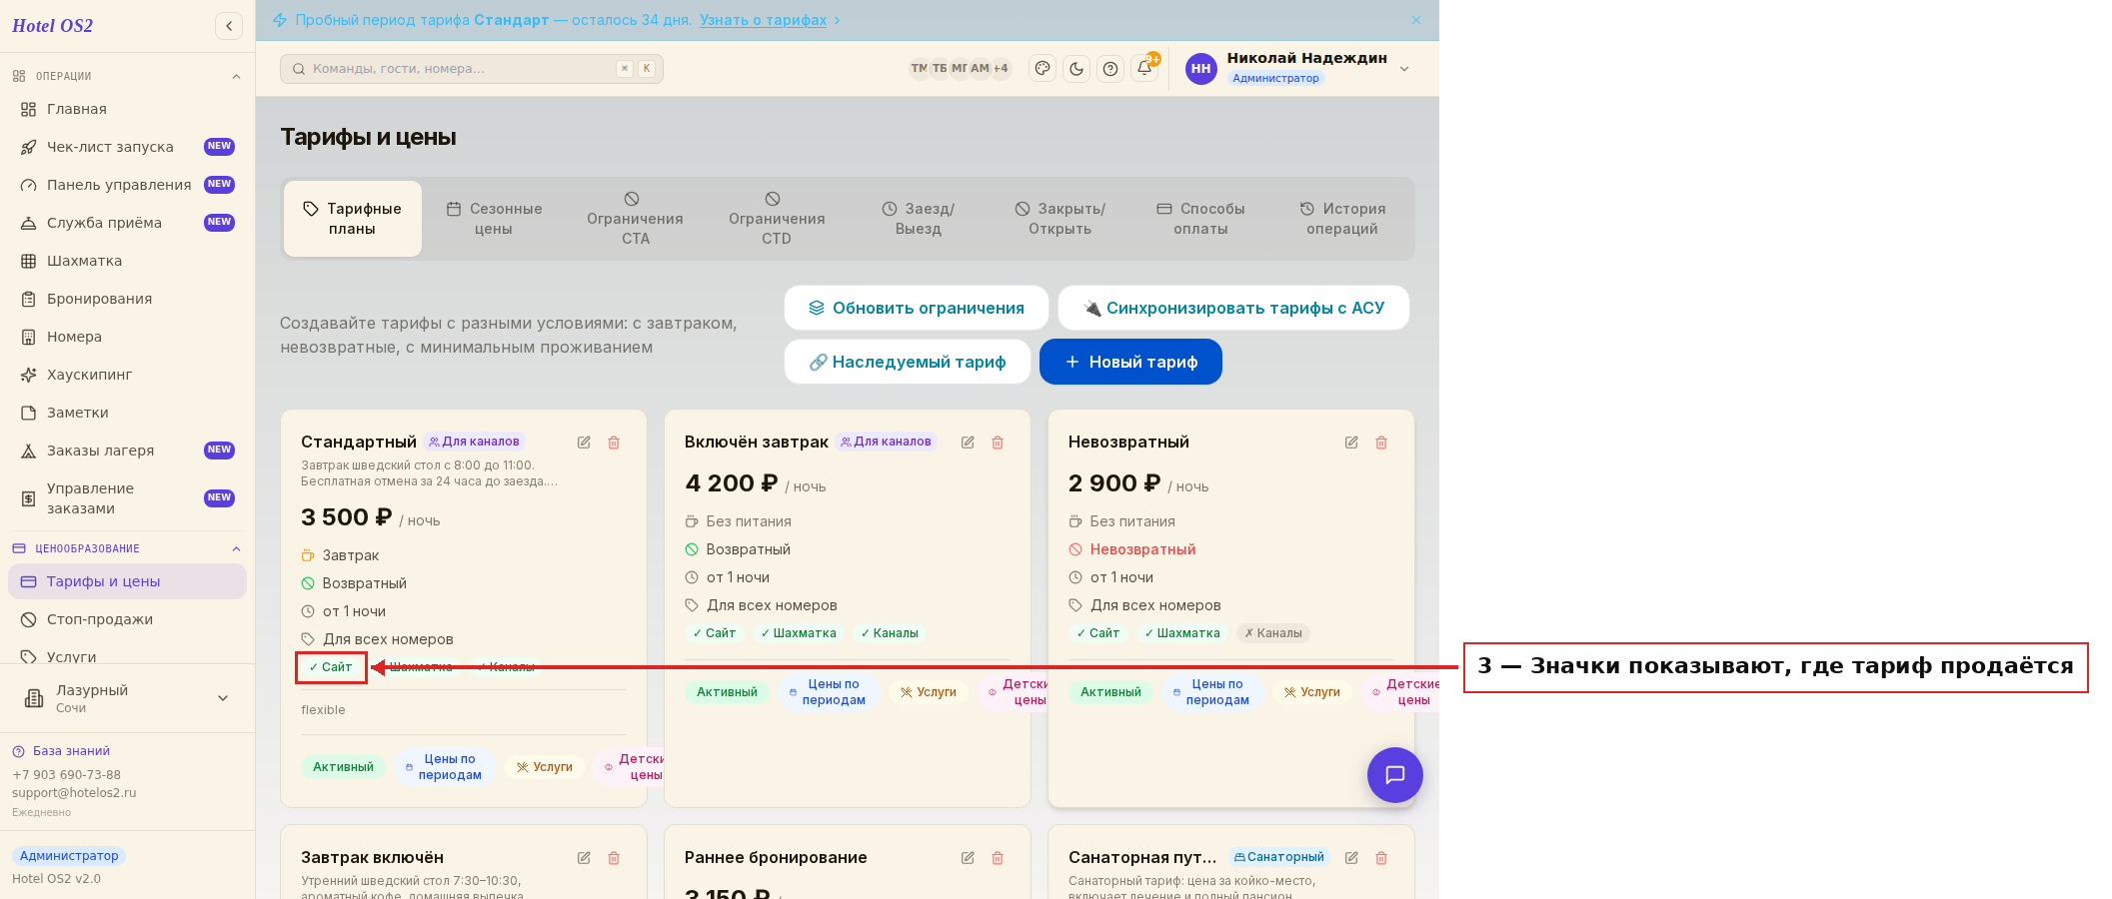This screenshot has height=899, width=2112.
Task: Delete the Завтрак включён tariff
Action: 614,858
